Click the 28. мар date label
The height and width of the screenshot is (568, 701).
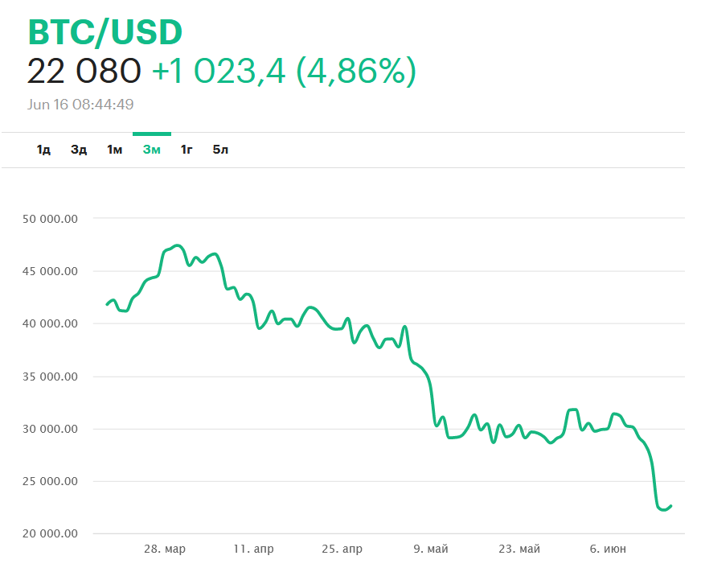(165, 549)
